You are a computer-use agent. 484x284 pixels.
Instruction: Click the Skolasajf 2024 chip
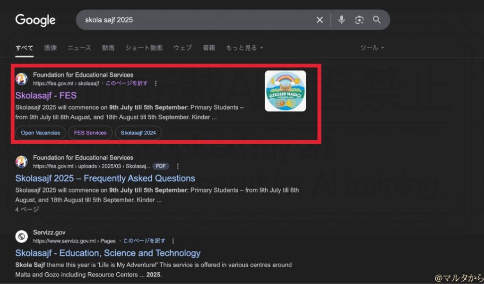click(x=138, y=133)
